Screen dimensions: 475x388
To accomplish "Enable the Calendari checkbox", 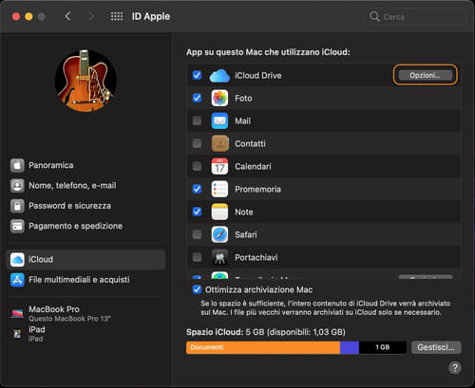I will coord(197,166).
